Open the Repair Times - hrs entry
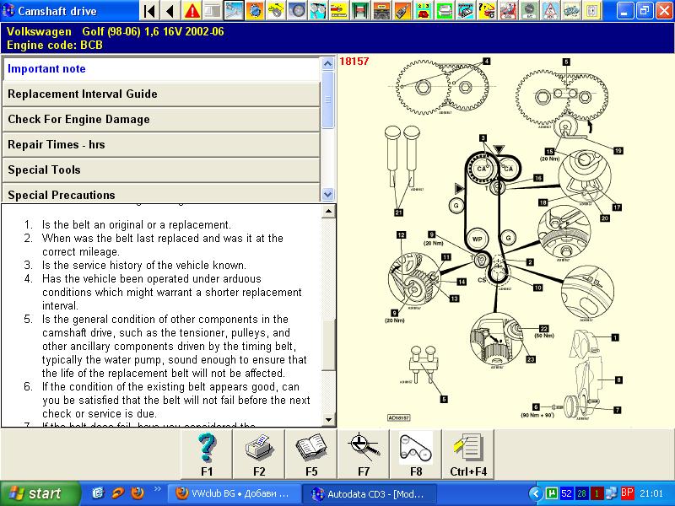Image resolution: width=675 pixels, height=506 pixels. pos(160,145)
